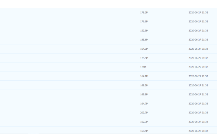Click the 164.3M size value
Viewport: 217px width, 134px height.
[144, 49]
